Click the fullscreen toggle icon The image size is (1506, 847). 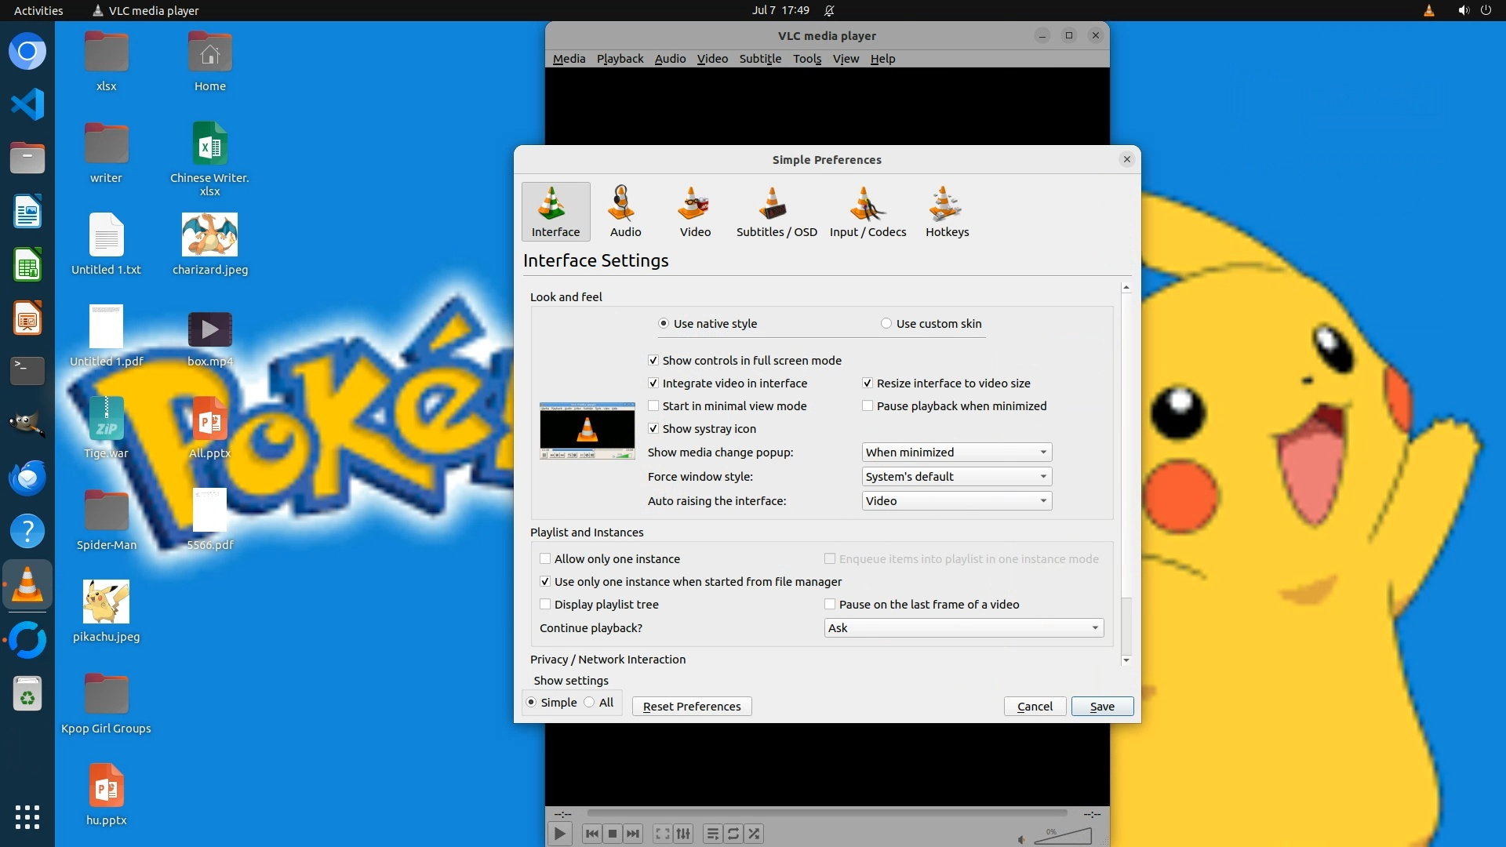click(x=662, y=834)
